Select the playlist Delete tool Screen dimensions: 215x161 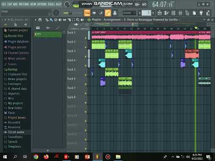coord(56,20)
